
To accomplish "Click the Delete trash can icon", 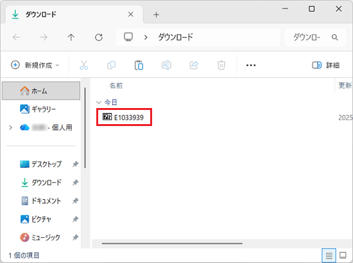I will pyautogui.click(x=221, y=65).
